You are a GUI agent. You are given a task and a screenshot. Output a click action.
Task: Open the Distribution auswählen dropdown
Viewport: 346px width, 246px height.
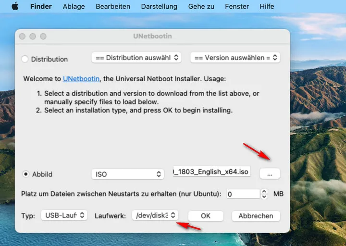[x=136, y=58]
